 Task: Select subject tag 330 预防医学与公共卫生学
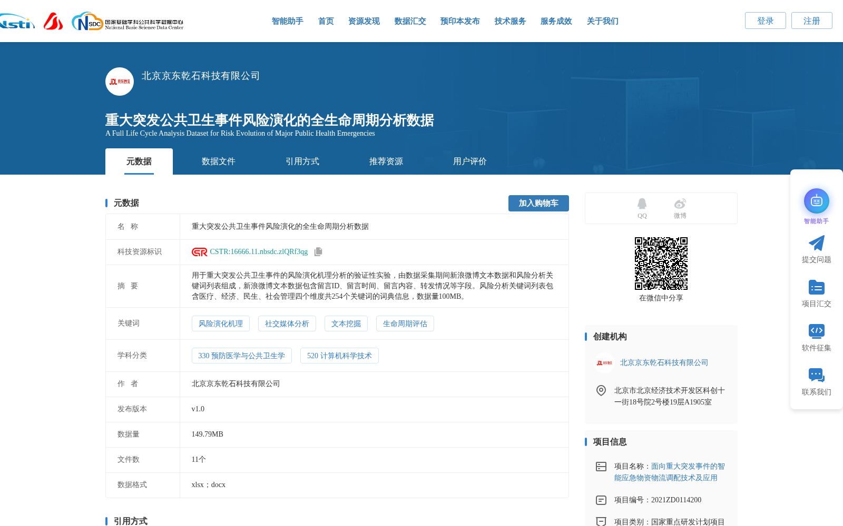242,356
